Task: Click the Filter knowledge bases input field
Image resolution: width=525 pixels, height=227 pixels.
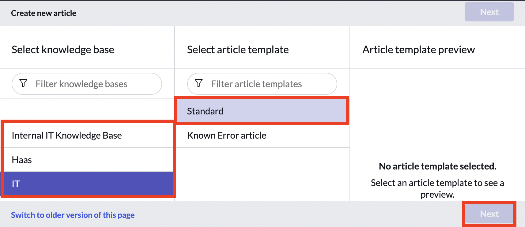Action: (87, 84)
